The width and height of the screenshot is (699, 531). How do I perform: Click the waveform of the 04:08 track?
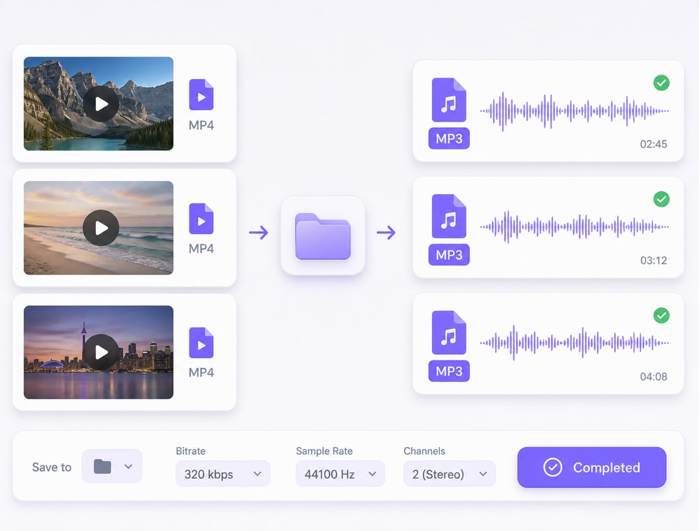(x=574, y=342)
